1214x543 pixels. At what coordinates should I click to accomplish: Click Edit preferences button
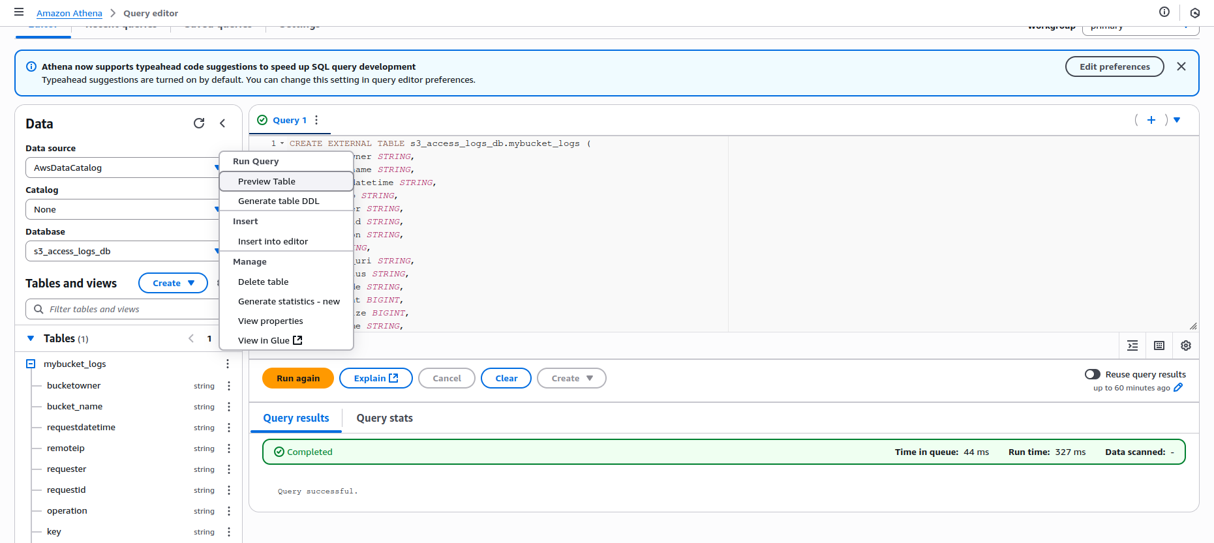(x=1115, y=66)
